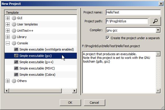The width and height of the screenshot is (165, 110).
Task: Confirm with the OK button
Action: coord(70,103)
